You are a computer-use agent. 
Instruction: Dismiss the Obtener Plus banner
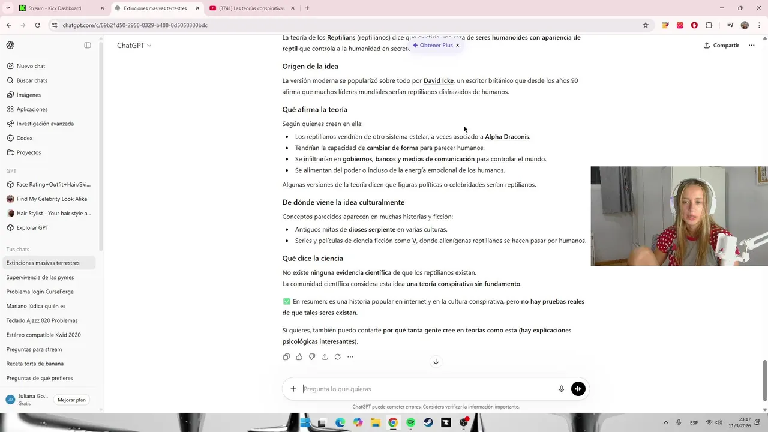tap(457, 46)
